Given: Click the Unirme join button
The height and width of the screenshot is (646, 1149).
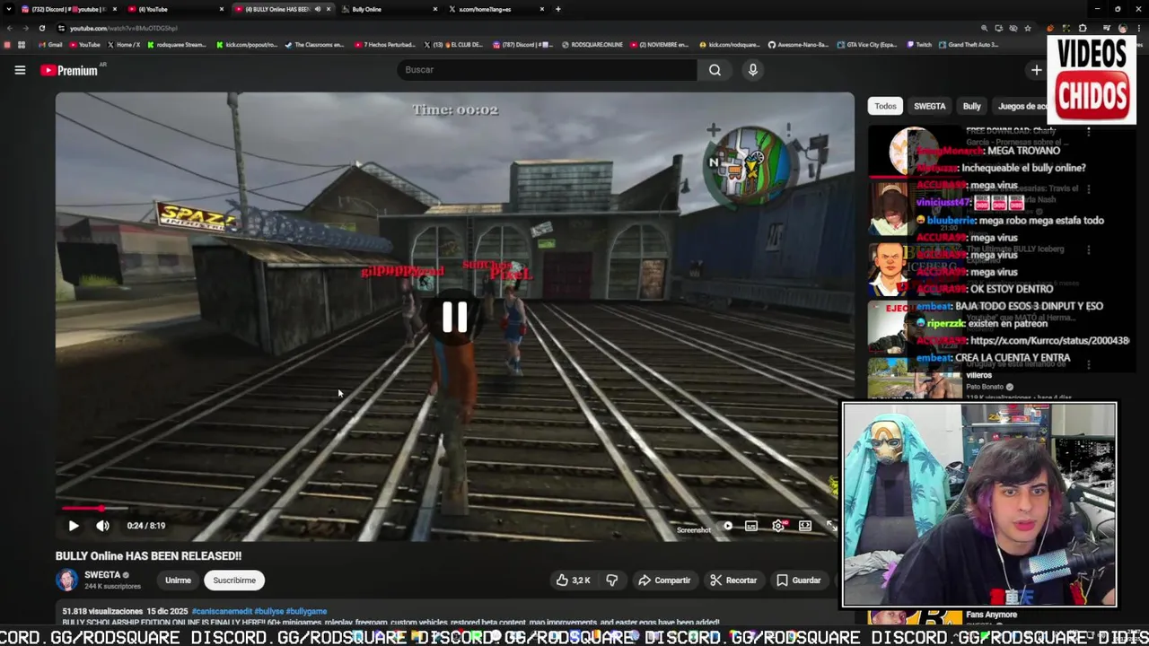Looking at the screenshot, I should coord(178,581).
